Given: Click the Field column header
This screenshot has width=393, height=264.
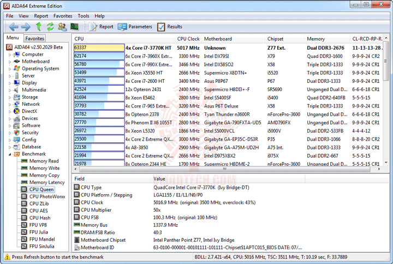Looking at the screenshot, I should point(111,179).
